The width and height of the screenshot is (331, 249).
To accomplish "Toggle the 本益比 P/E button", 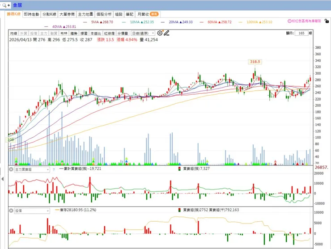I will click(96, 34).
